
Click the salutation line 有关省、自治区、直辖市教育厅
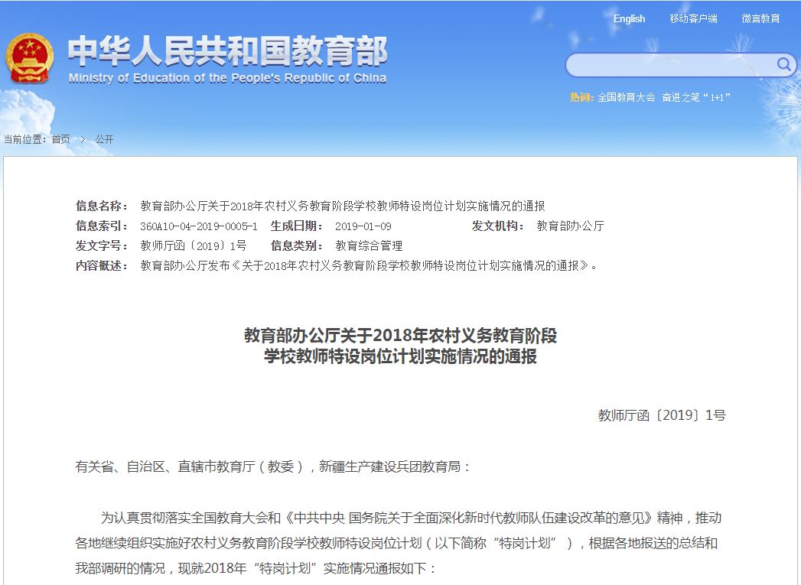(273, 466)
